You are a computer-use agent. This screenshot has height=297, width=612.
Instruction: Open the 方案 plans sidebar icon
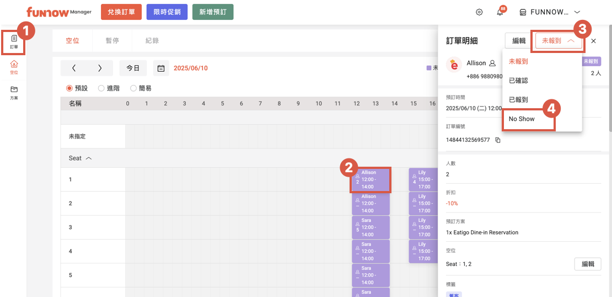[14, 92]
